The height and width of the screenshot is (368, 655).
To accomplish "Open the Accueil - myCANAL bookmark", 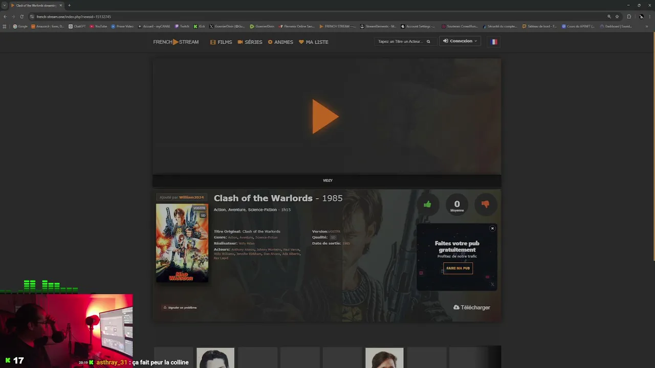I will tap(154, 27).
